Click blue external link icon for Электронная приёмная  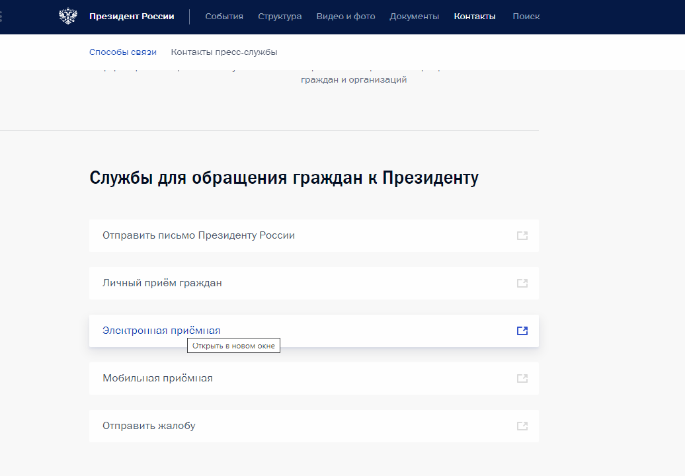pyautogui.click(x=522, y=331)
